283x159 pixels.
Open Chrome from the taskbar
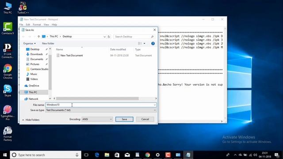pyautogui.click(x=148, y=155)
